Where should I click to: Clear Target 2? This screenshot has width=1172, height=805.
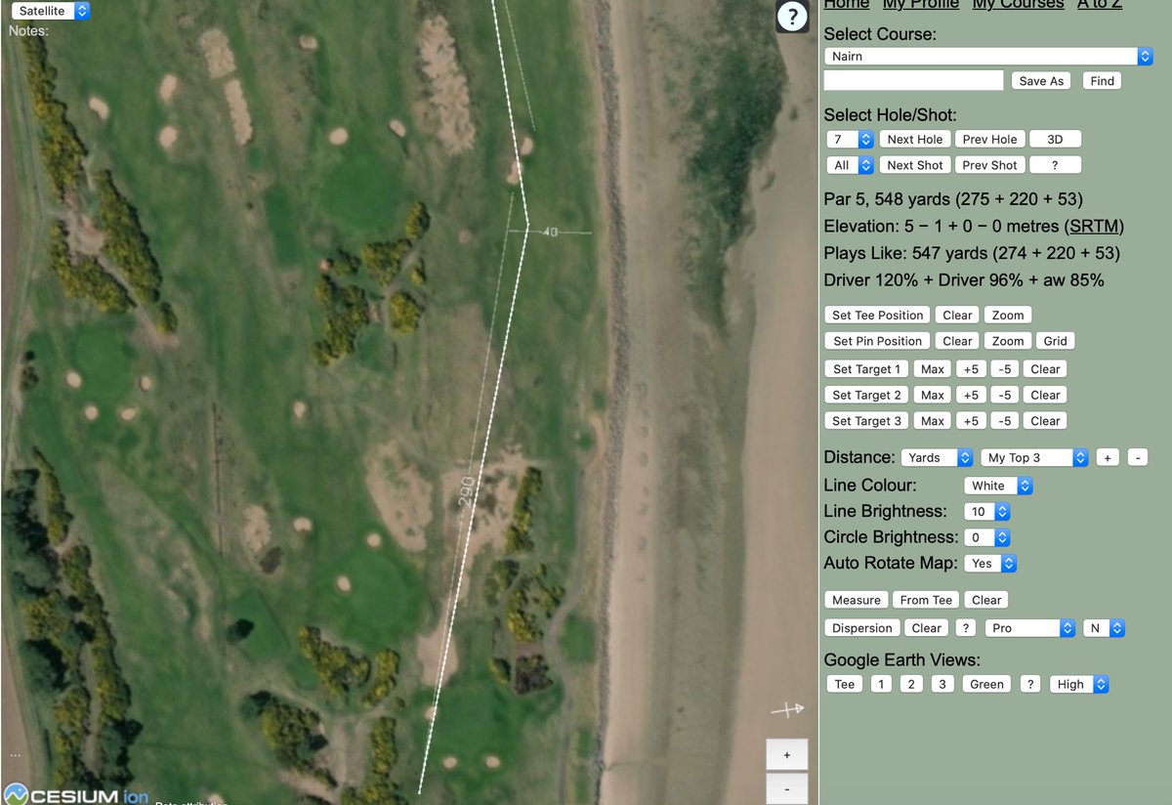click(x=1045, y=396)
